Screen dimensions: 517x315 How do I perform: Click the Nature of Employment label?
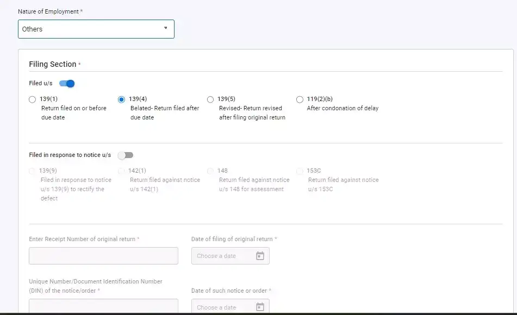(48, 11)
